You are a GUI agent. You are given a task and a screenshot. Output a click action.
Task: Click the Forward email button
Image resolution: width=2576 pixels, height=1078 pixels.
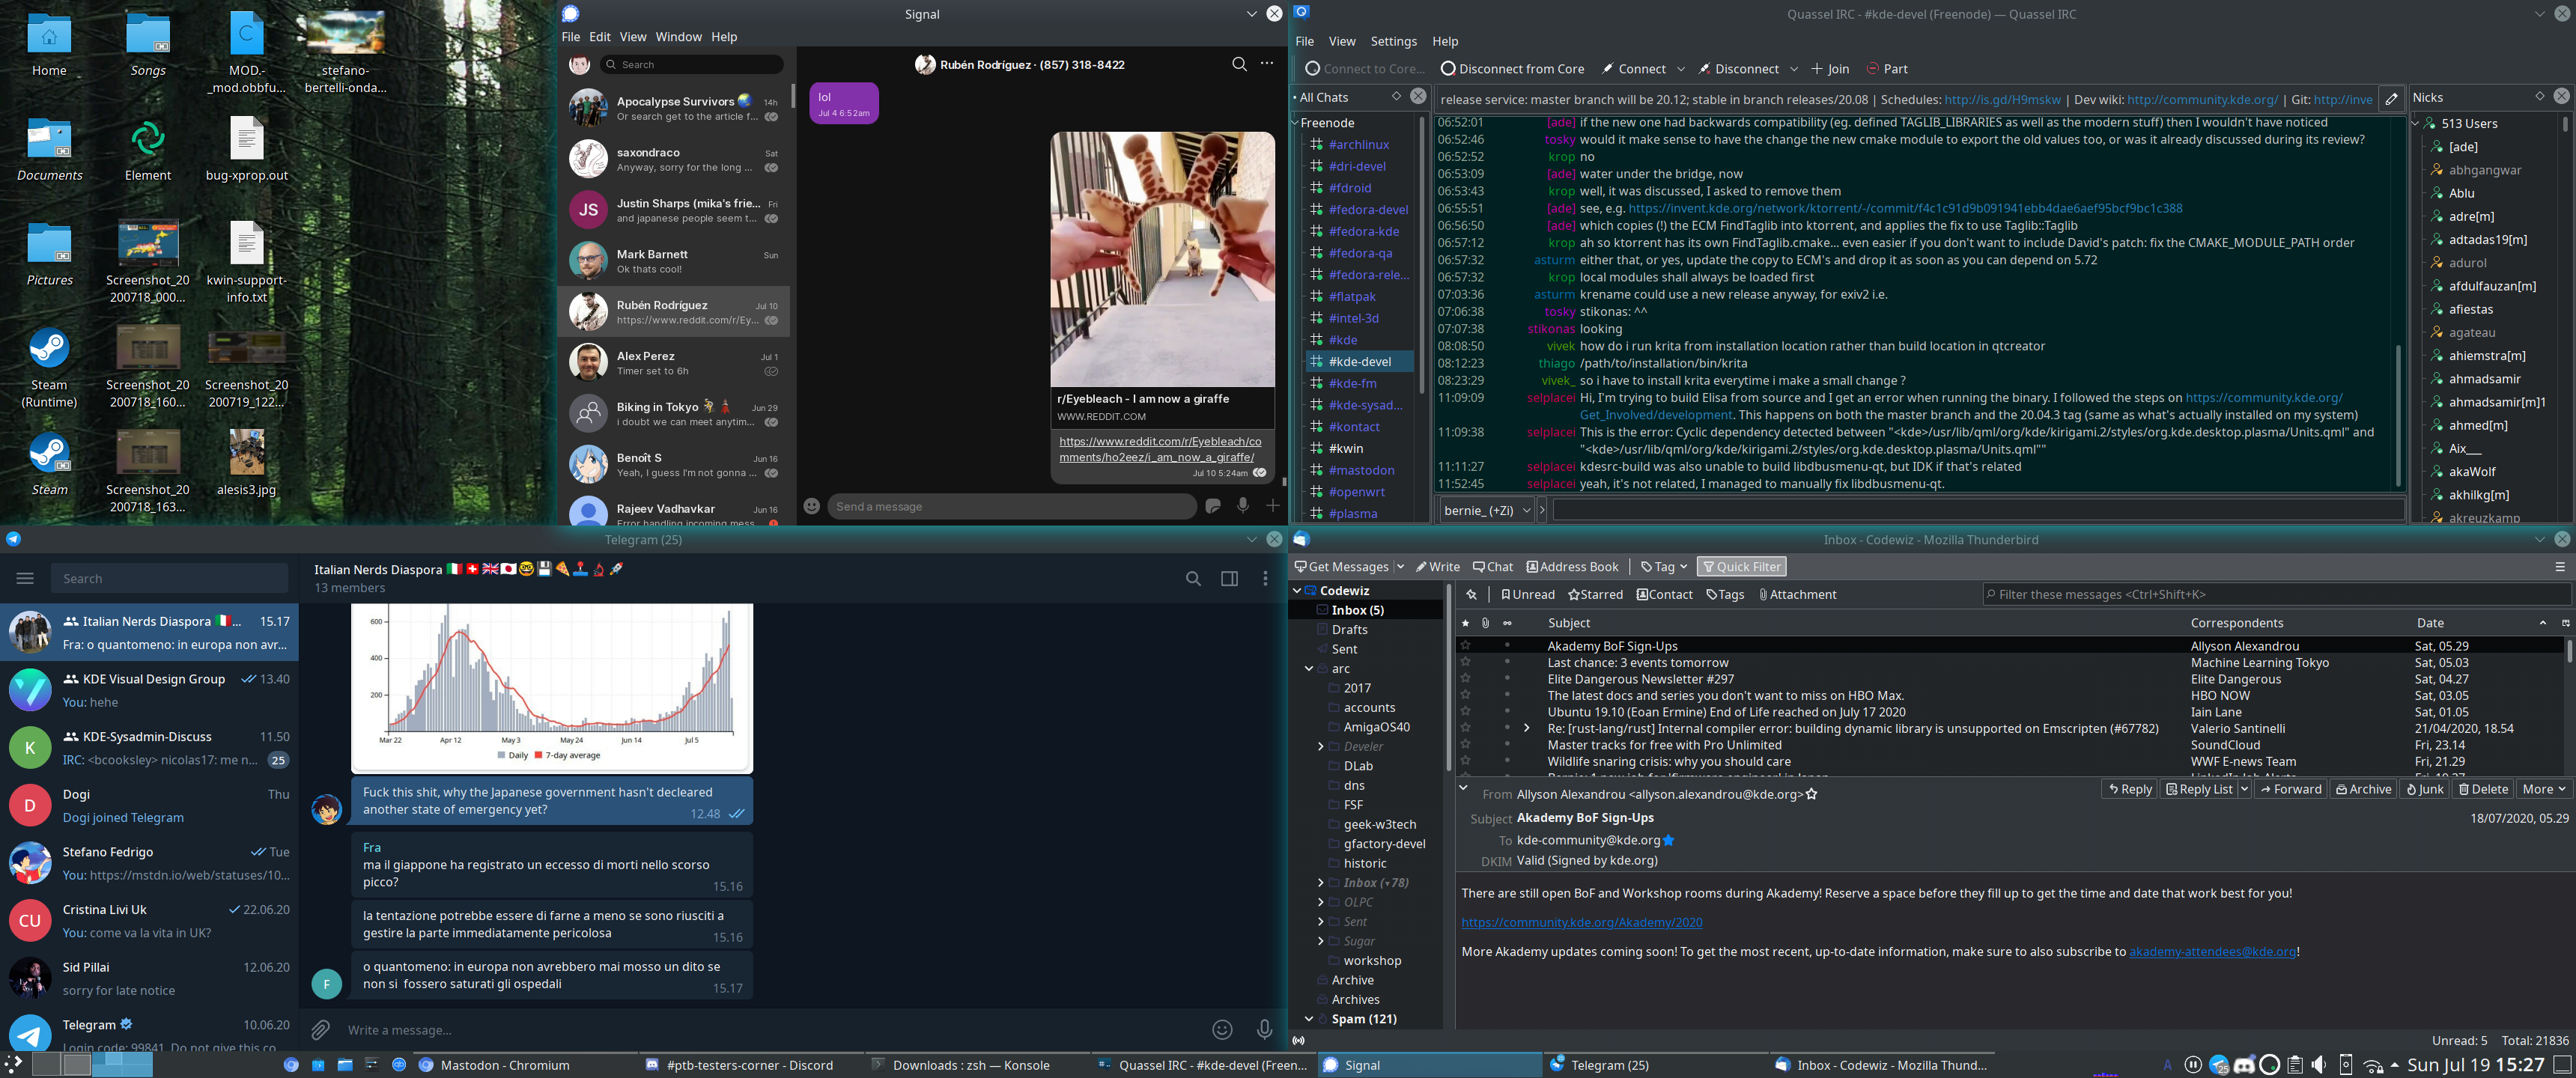click(x=2291, y=789)
